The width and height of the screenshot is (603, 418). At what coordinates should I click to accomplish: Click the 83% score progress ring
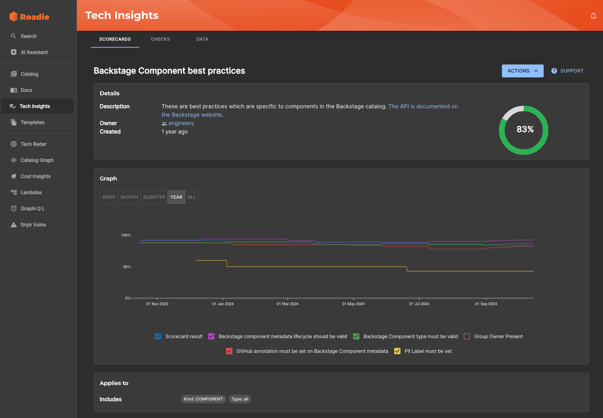524,130
